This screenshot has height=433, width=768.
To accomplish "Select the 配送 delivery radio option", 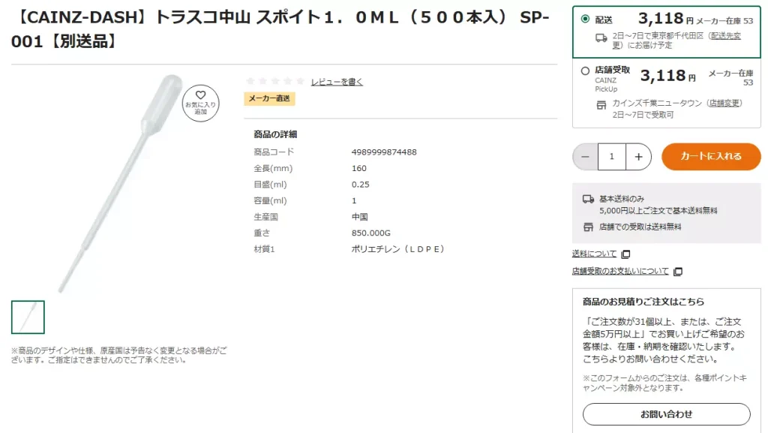I will click(x=585, y=20).
